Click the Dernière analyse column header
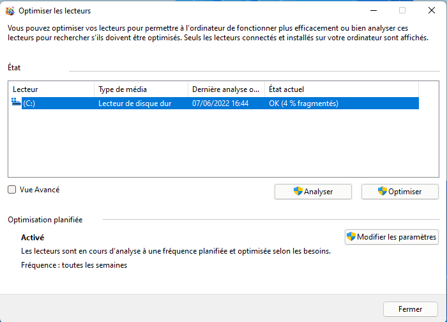This screenshot has width=447, height=322. click(226, 89)
